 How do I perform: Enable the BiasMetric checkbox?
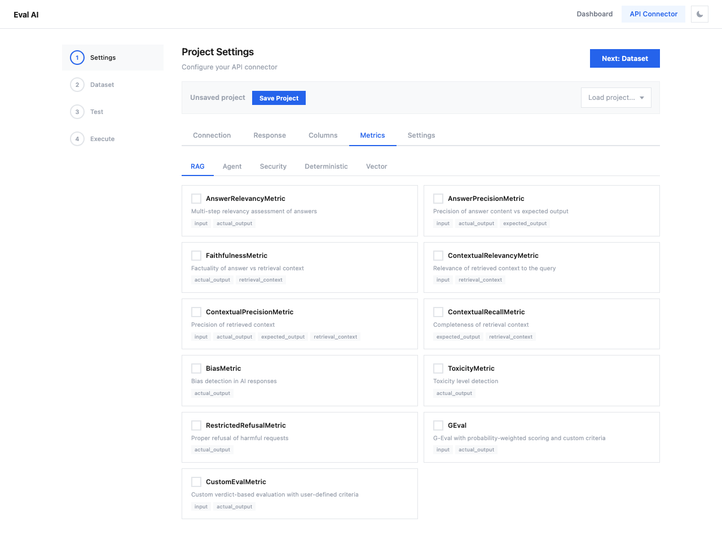196,368
